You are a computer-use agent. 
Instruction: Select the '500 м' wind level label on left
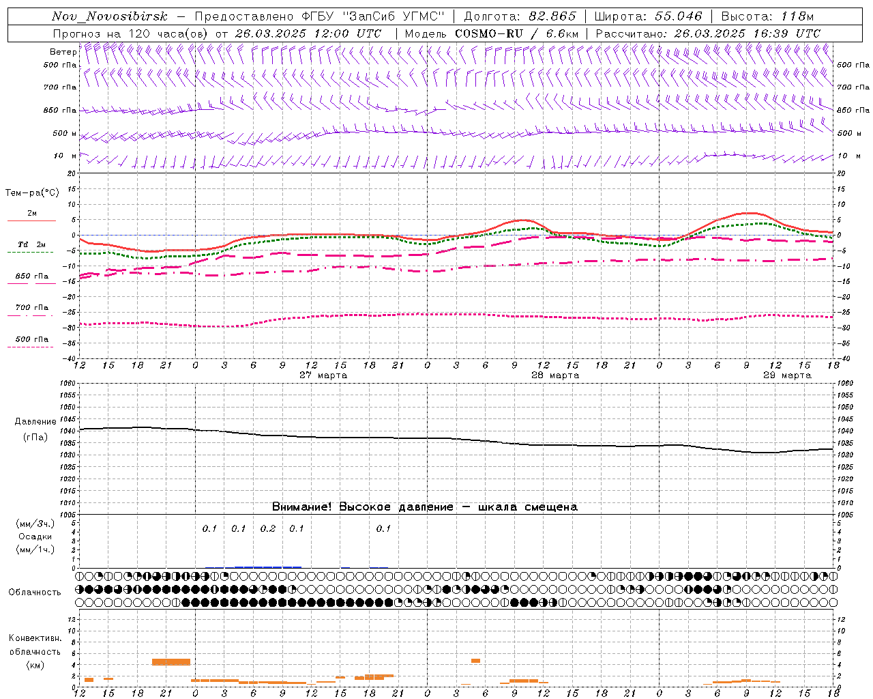pyautogui.click(x=65, y=133)
